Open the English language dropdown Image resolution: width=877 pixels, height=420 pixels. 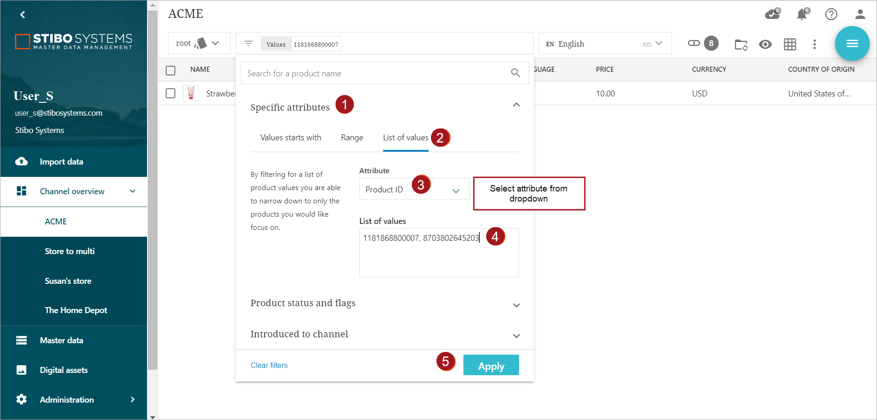pyautogui.click(x=604, y=44)
